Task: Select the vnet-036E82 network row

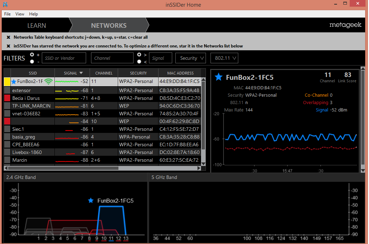Action: click(102, 114)
